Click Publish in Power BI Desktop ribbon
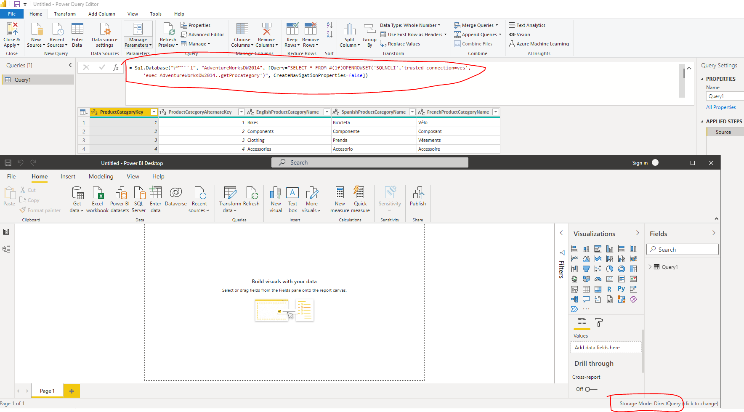 [418, 197]
